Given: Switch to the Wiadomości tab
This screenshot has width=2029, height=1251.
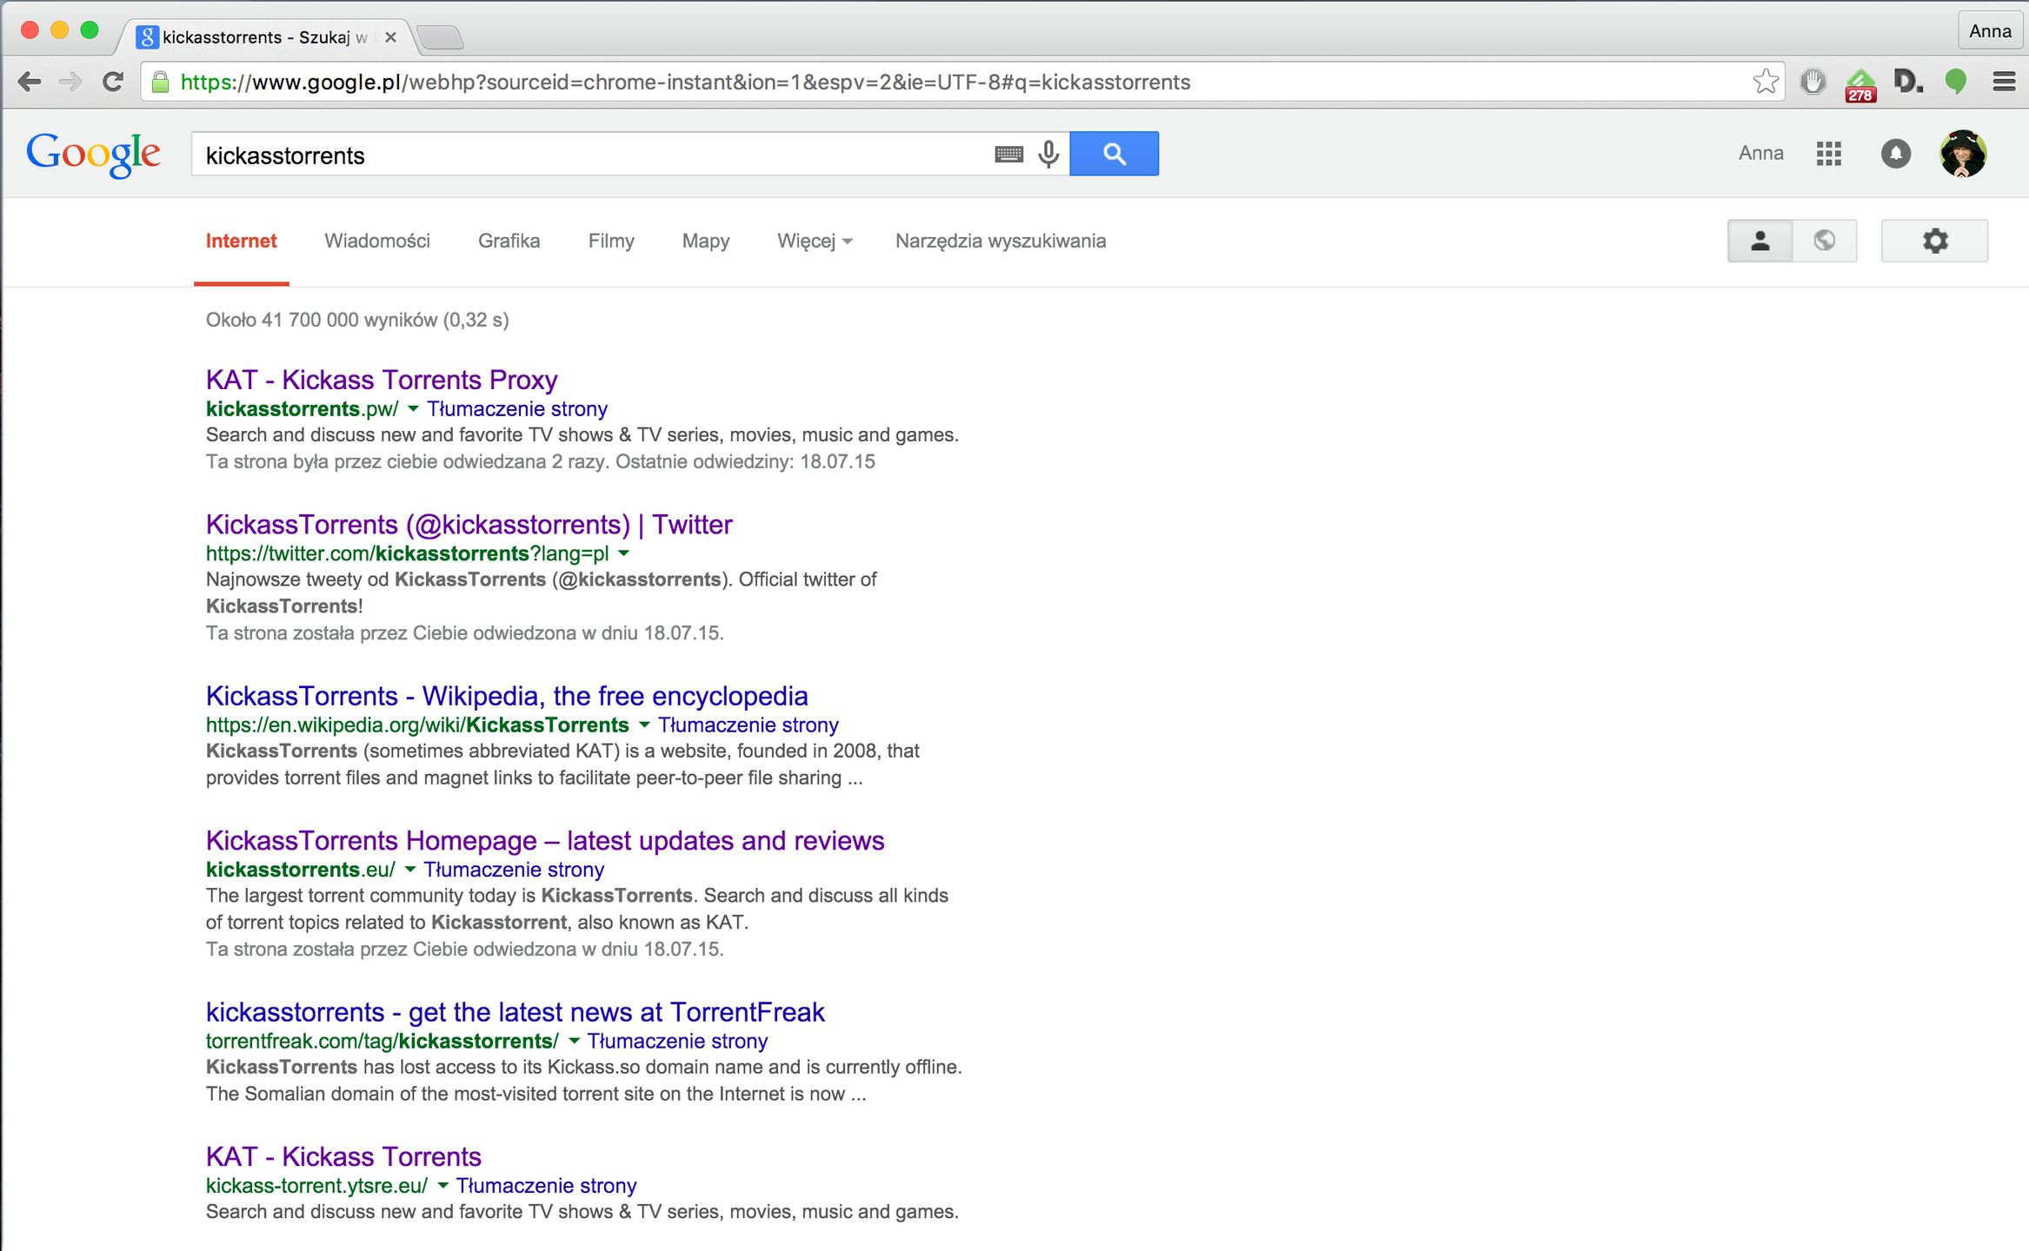Looking at the screenshot, I should (377, 241).
